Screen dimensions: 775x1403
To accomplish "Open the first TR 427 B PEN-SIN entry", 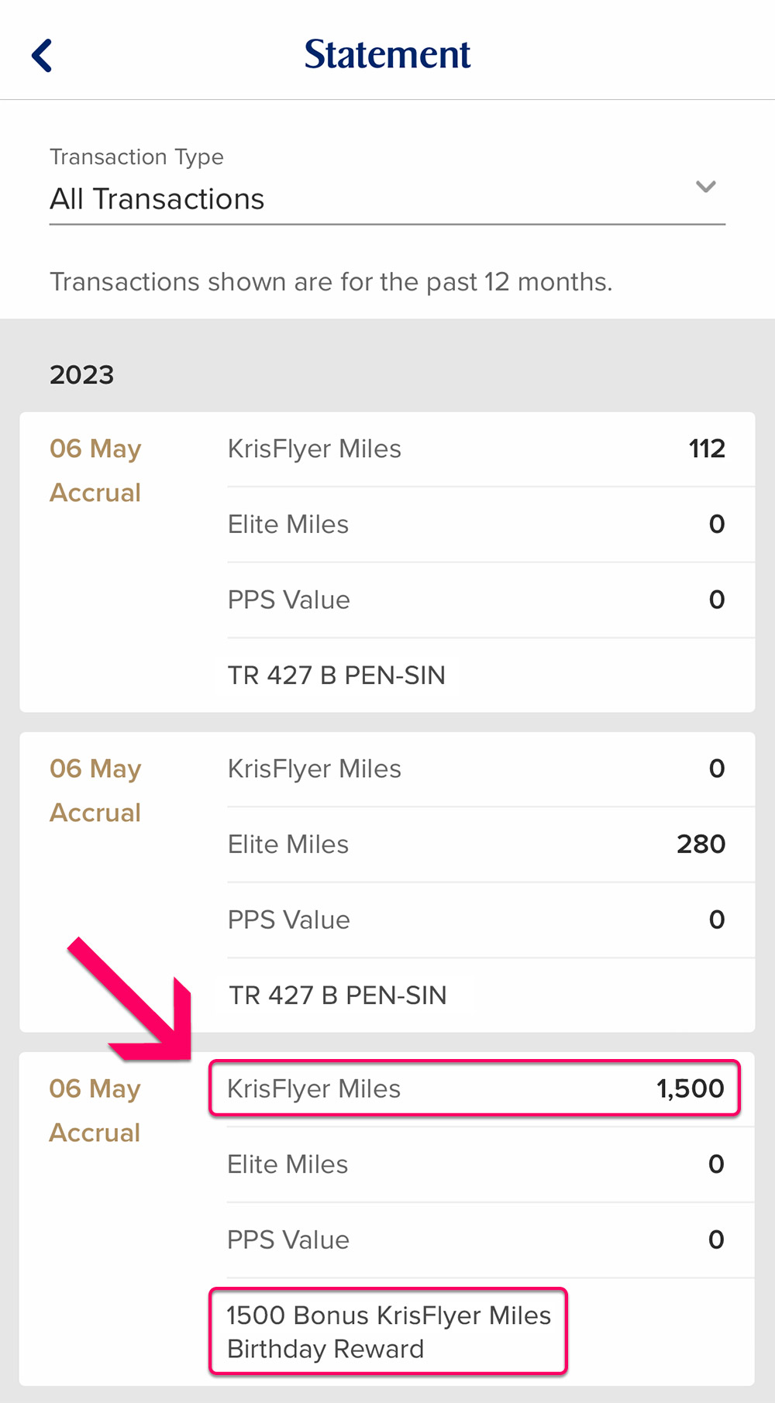I will coord(336,675).
